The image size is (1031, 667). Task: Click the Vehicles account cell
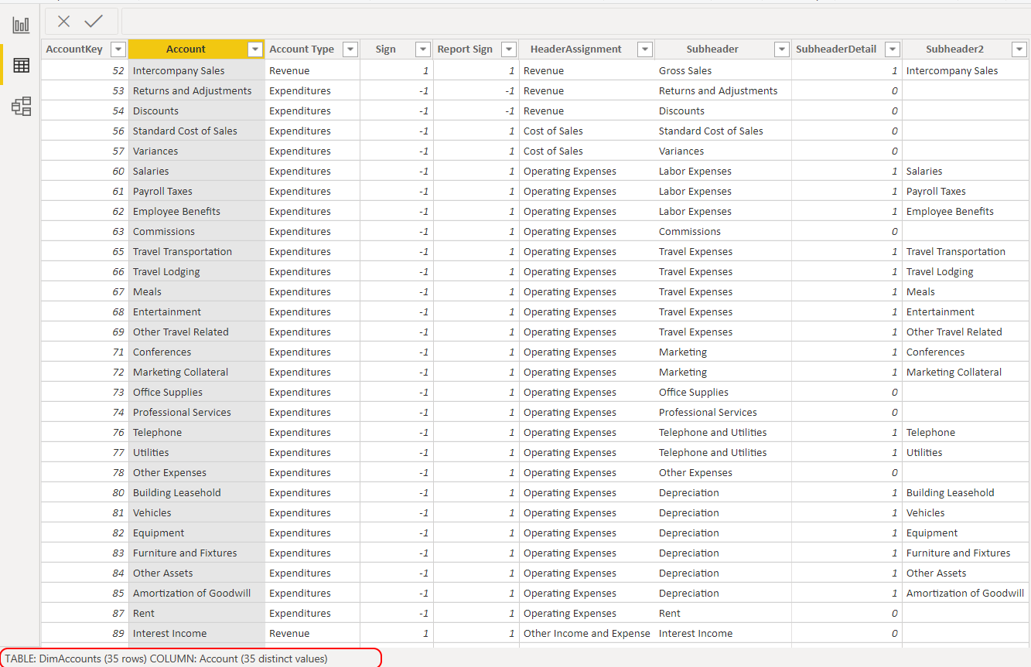point(196,512)
